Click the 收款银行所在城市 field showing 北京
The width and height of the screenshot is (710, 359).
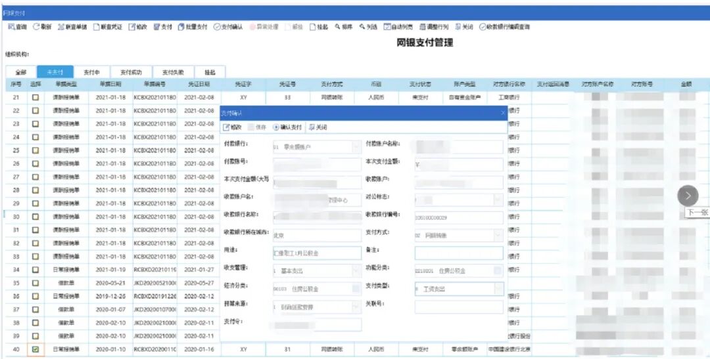317,236
